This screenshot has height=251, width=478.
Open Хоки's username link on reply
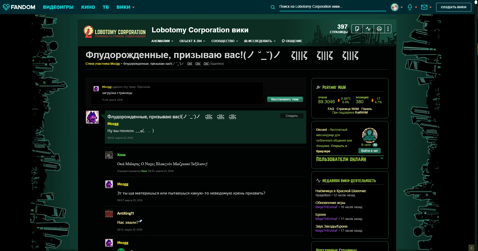point(121,155)
